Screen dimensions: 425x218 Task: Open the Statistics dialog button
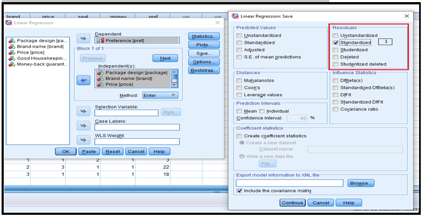coord(204,36)
